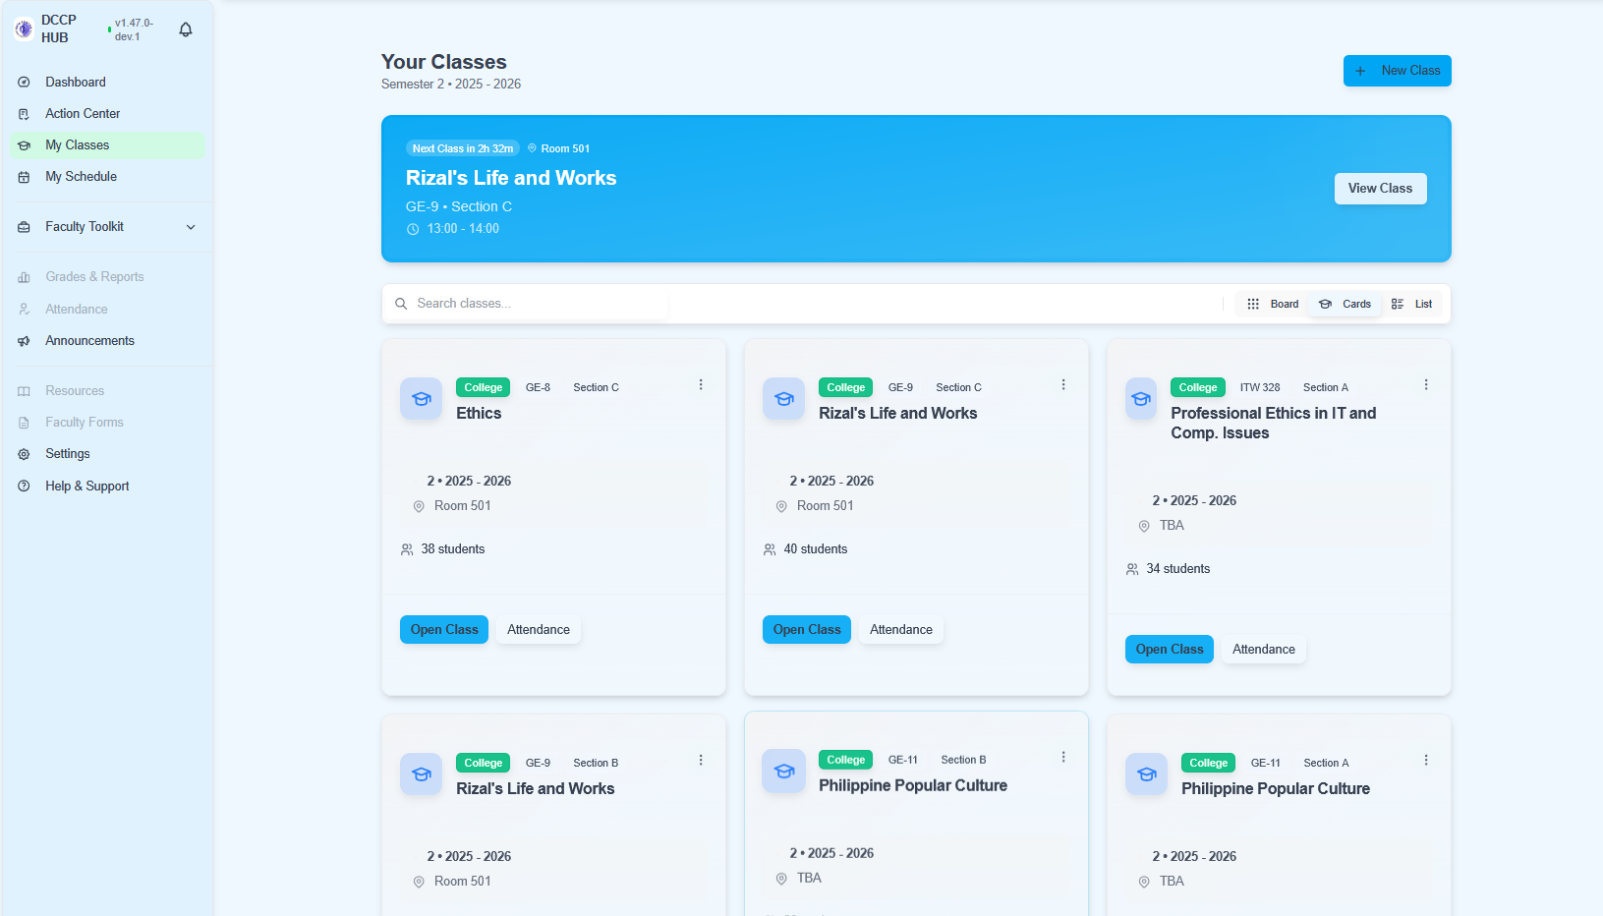The height and width of the screenshot is (916, 1603).
Task: Open Class for Rizal's Life Section C card
Action: point(807,630)
